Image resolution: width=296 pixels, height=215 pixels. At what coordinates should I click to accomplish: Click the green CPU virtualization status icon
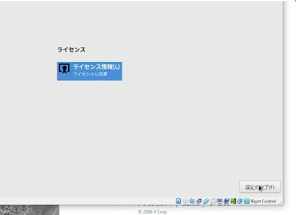click(x=233, y=201)
